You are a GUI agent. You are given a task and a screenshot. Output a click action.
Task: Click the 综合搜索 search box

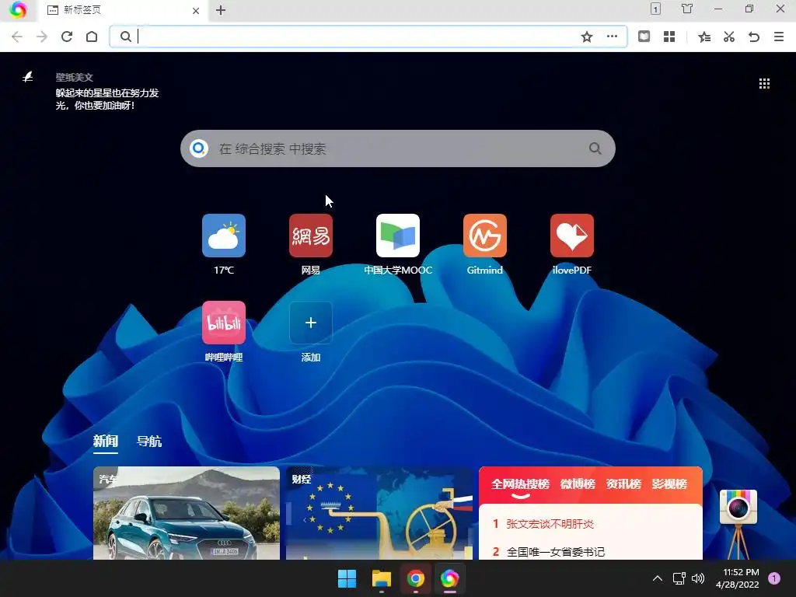point(398,148)
